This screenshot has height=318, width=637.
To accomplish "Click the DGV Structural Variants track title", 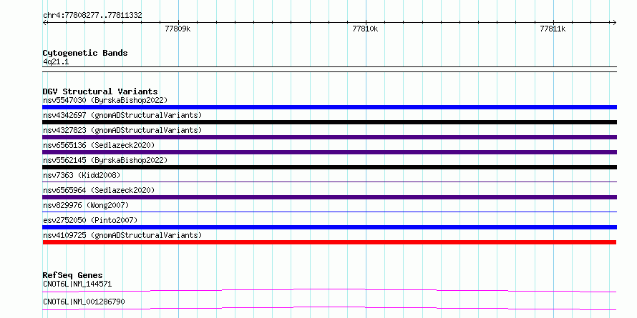I will [x=100, y=91].
